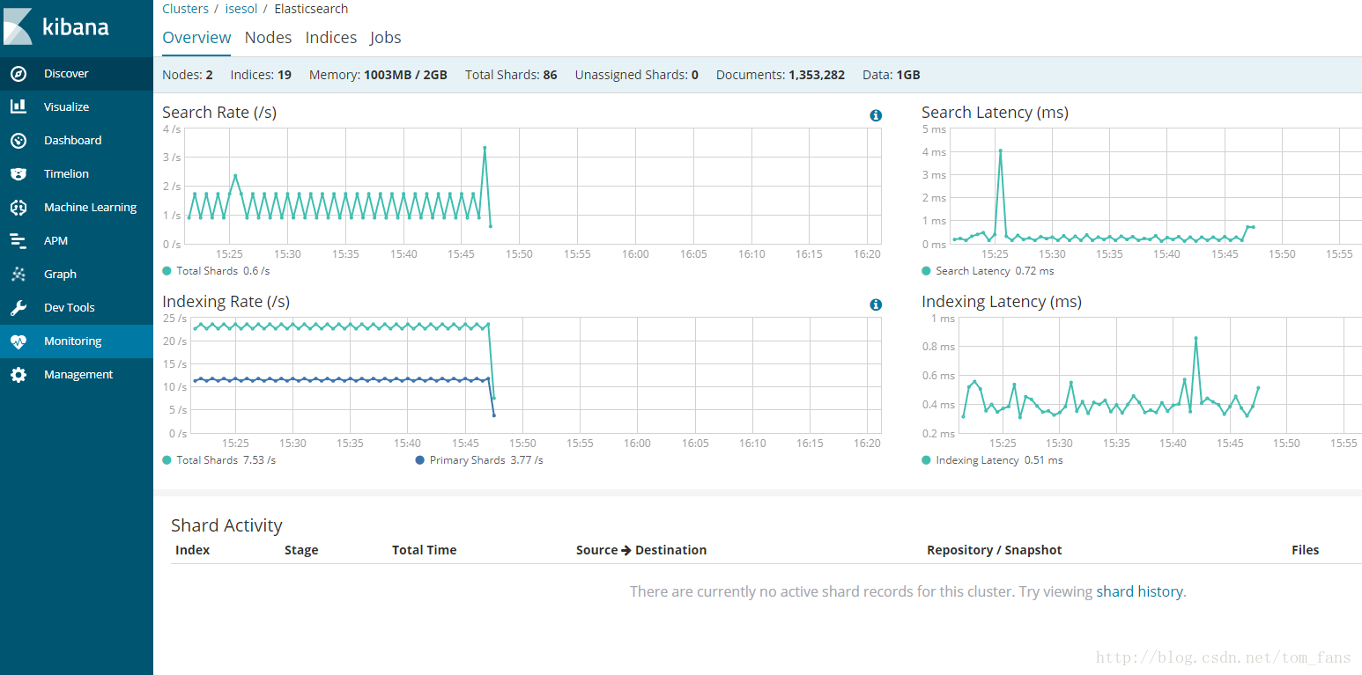Click the Indexing Latency (ms) chart title
The image size is (1362, 675).
point(1002,302)
